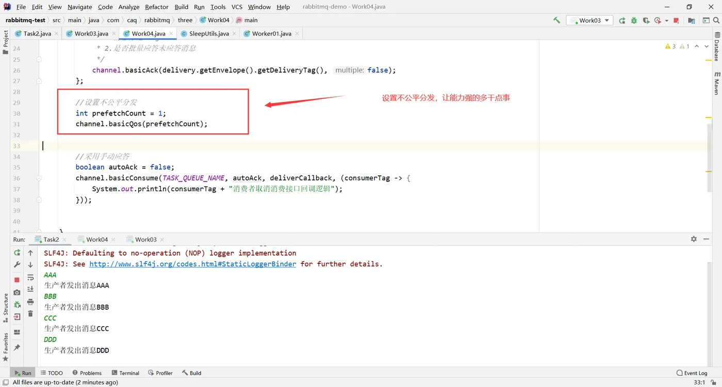Click the rabbitmq-test breadcrumb

pyautogui.click(x=25, y=20)
